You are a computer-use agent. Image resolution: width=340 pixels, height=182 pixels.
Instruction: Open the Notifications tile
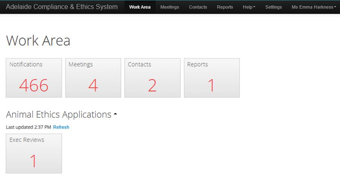[34, 78]
